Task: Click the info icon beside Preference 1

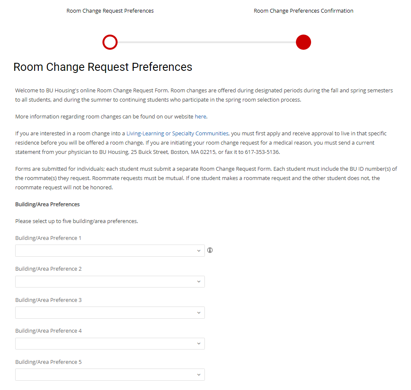Action: click(x=210, y=250)
